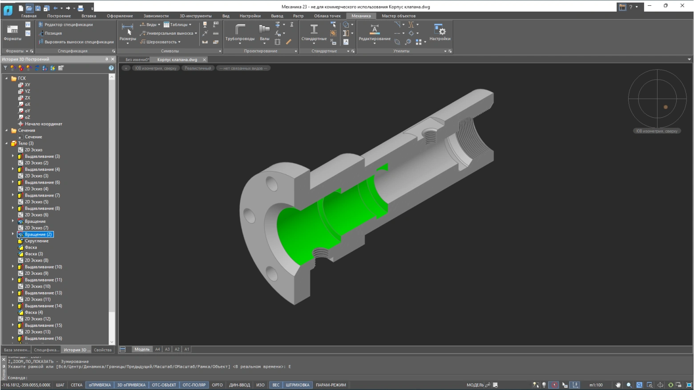Viewport: 694px width, 390px height.
Task: Click the Реалистичный visual style label
Action: 198,68
